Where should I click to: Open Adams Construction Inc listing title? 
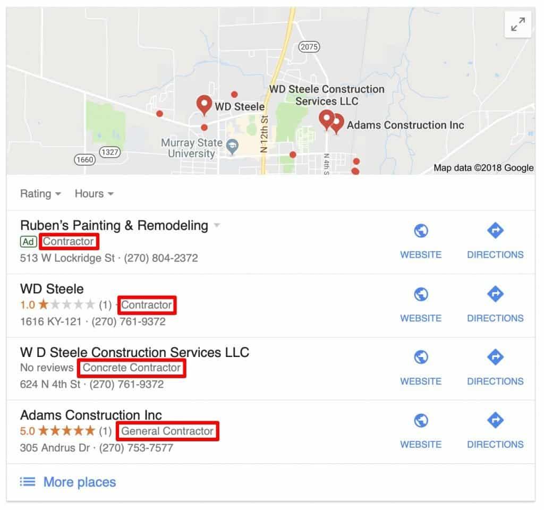[x=91, y=415]
